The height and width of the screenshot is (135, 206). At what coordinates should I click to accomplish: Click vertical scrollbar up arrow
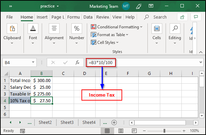[x=202, y=73]
